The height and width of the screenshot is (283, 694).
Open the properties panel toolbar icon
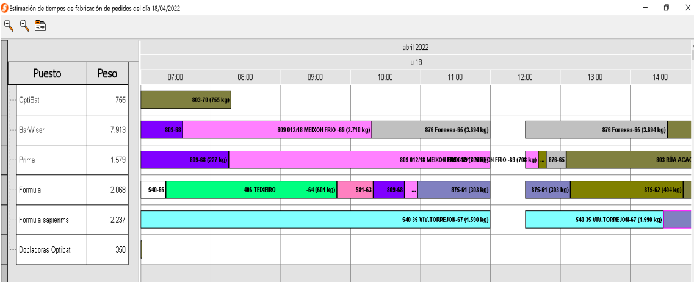point(40,26)
